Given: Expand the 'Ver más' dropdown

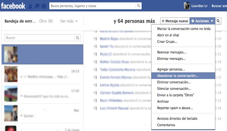Looking at the screenshot, I should tap(69, 21).
